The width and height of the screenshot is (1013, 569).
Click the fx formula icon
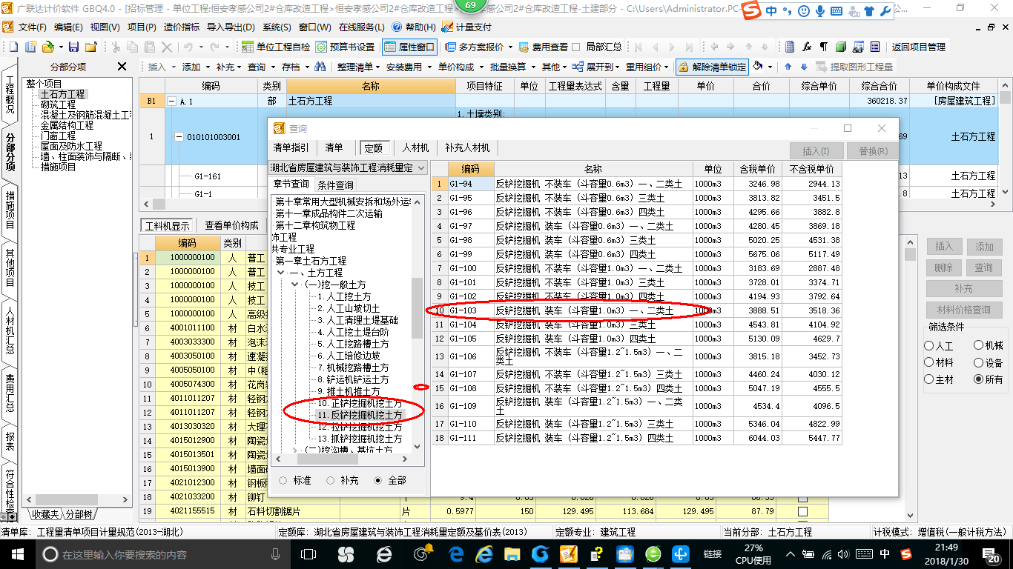807,47
